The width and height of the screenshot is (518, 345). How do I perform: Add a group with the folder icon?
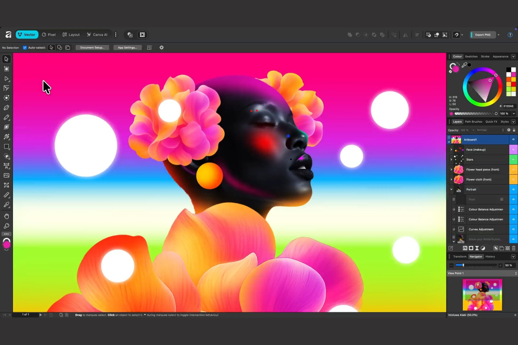coord(502,248)
